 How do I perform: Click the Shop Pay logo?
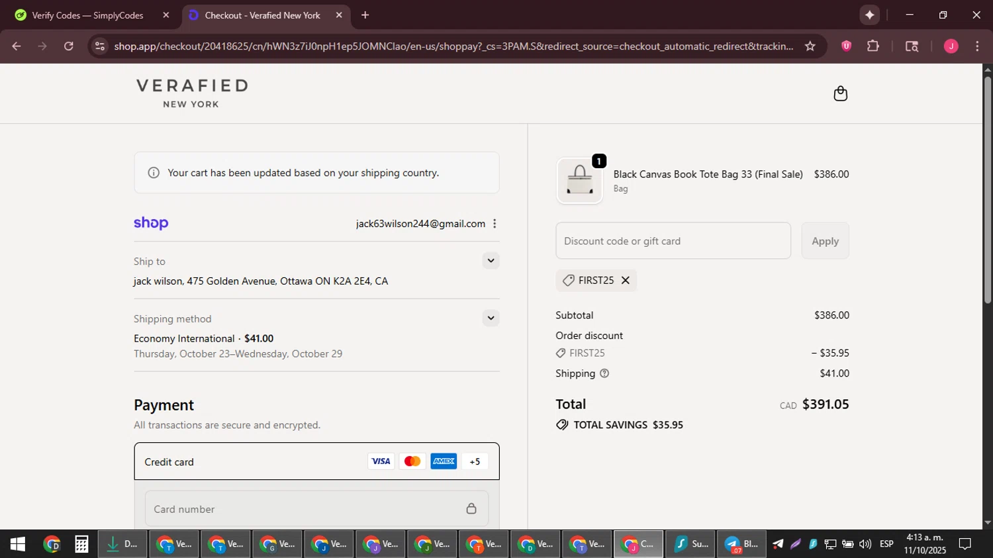(151, 223)
